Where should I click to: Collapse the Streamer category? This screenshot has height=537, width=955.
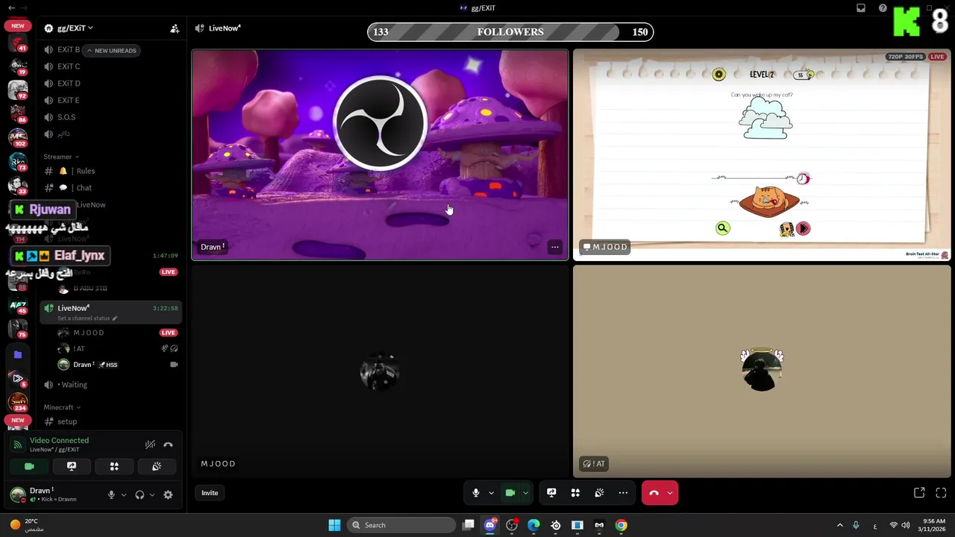coord(61,157)
